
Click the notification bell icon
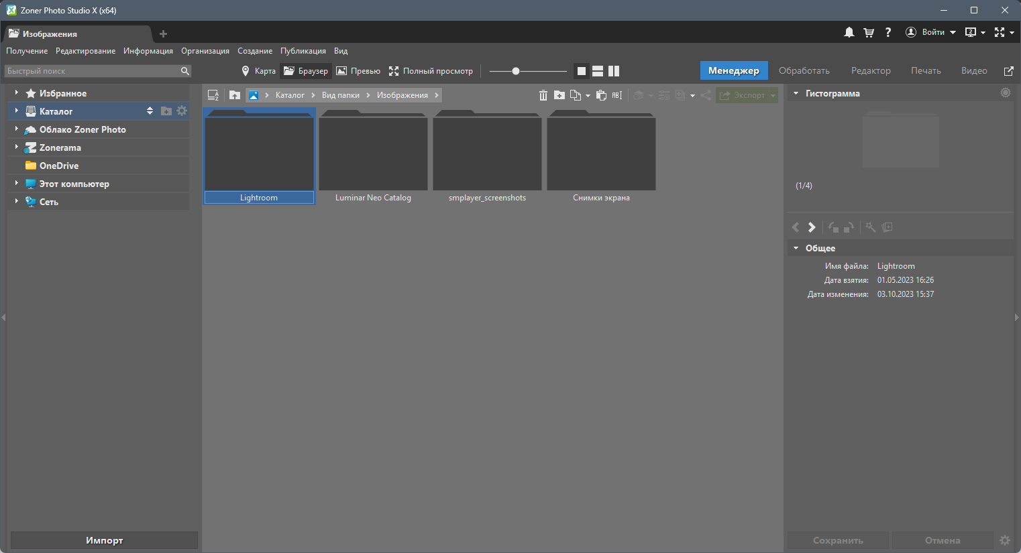pos(849,32)
